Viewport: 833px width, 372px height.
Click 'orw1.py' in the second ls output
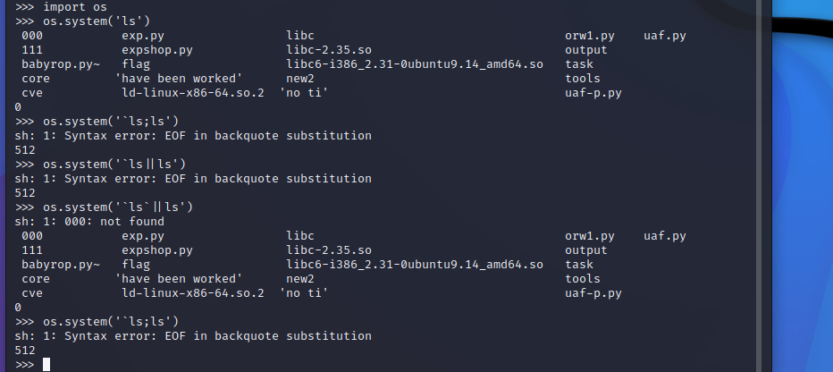(x=590, y=236)
